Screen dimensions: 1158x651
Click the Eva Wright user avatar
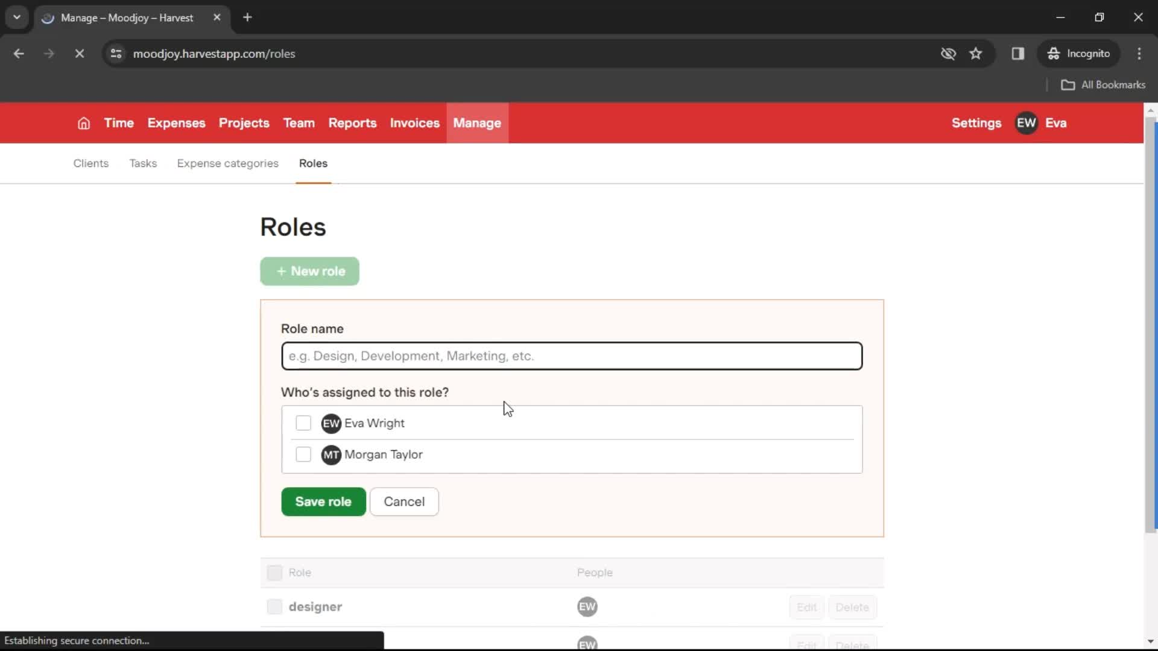331,423
